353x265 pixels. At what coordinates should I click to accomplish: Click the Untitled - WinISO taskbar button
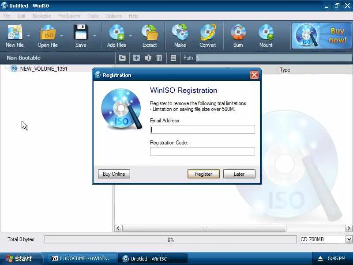point(152,258)
